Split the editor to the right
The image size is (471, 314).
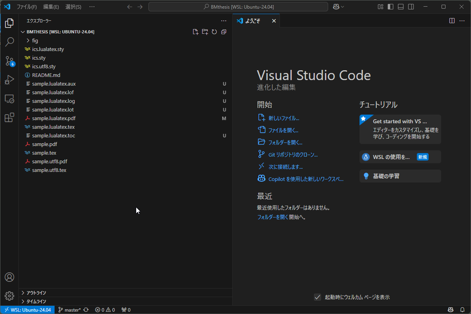452,21
